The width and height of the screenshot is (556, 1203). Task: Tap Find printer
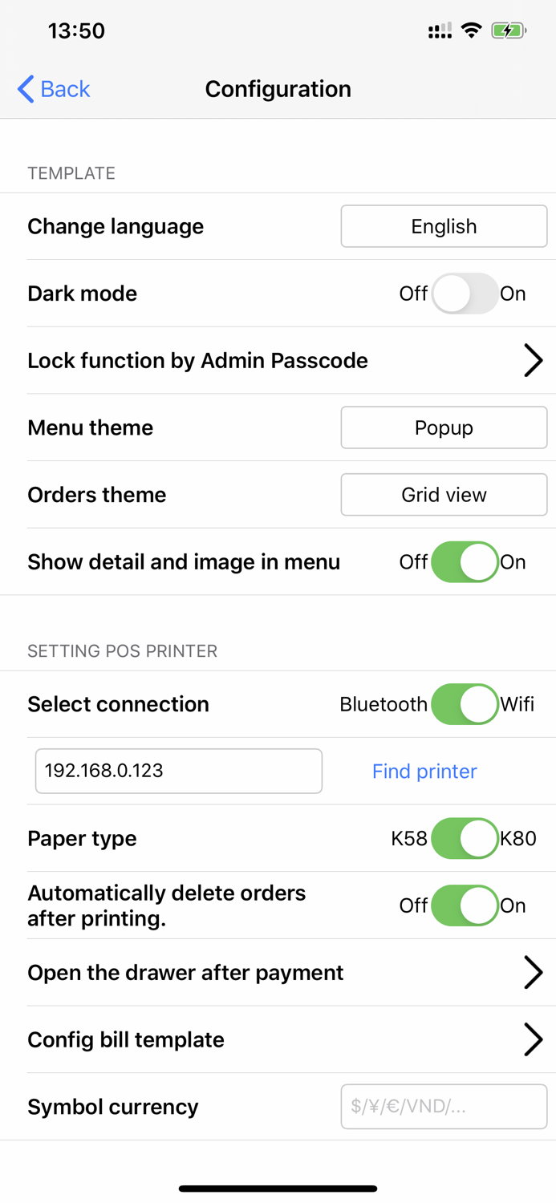tap(424, 771)
